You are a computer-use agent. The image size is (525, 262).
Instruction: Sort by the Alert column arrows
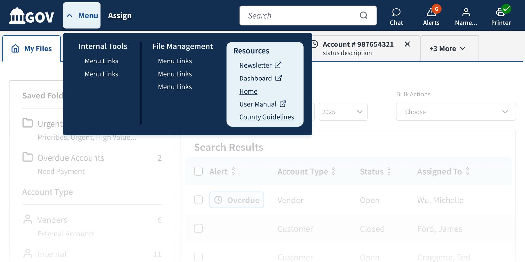[233, 171]
